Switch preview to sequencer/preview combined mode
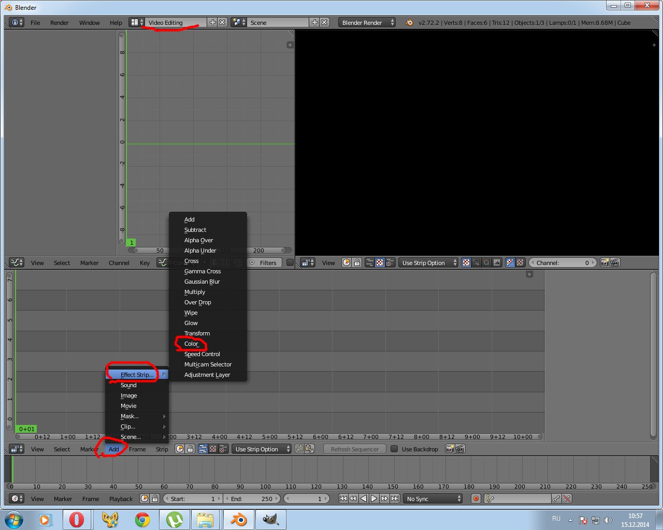 pos(390,262)
